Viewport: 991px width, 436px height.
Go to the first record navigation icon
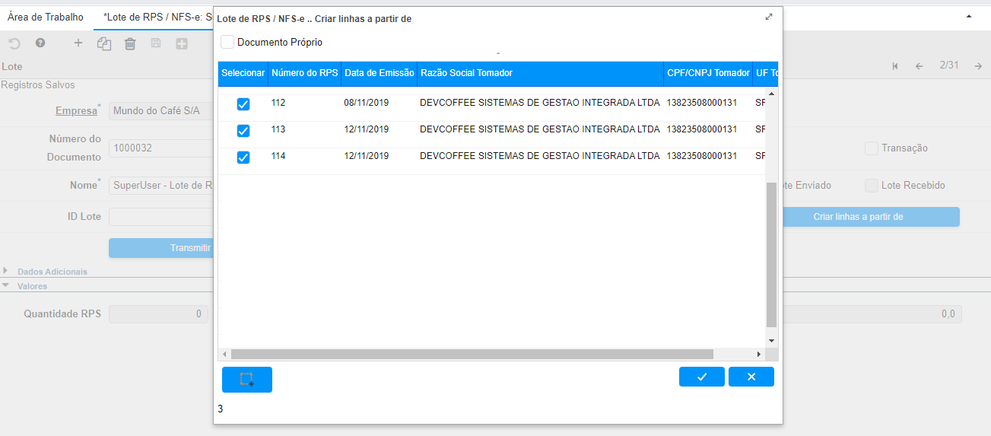895,66
